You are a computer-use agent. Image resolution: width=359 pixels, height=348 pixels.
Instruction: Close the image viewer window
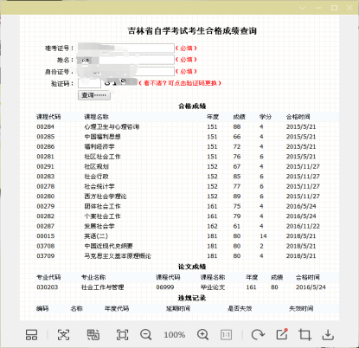pyautogui.click(x=349, y=8)
